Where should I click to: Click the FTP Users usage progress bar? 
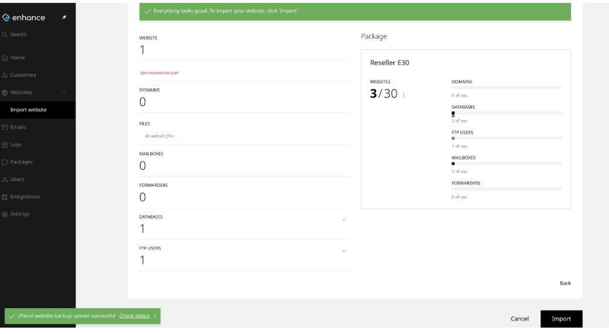point(506,138)
